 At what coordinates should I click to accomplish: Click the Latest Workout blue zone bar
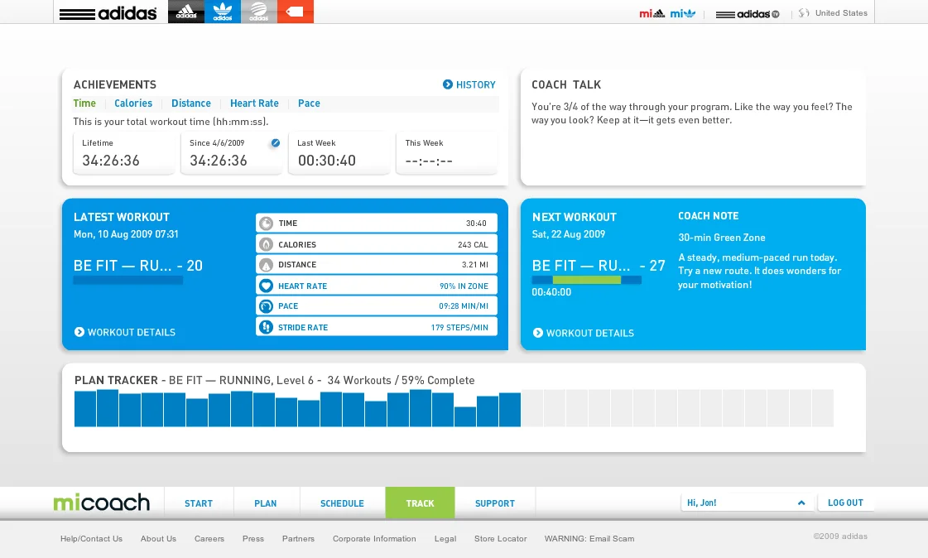[x=127, y=280]
